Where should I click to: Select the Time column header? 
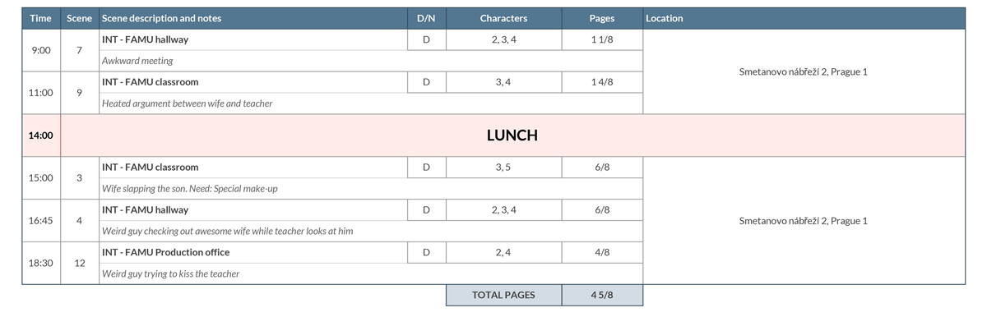(41, 18)
